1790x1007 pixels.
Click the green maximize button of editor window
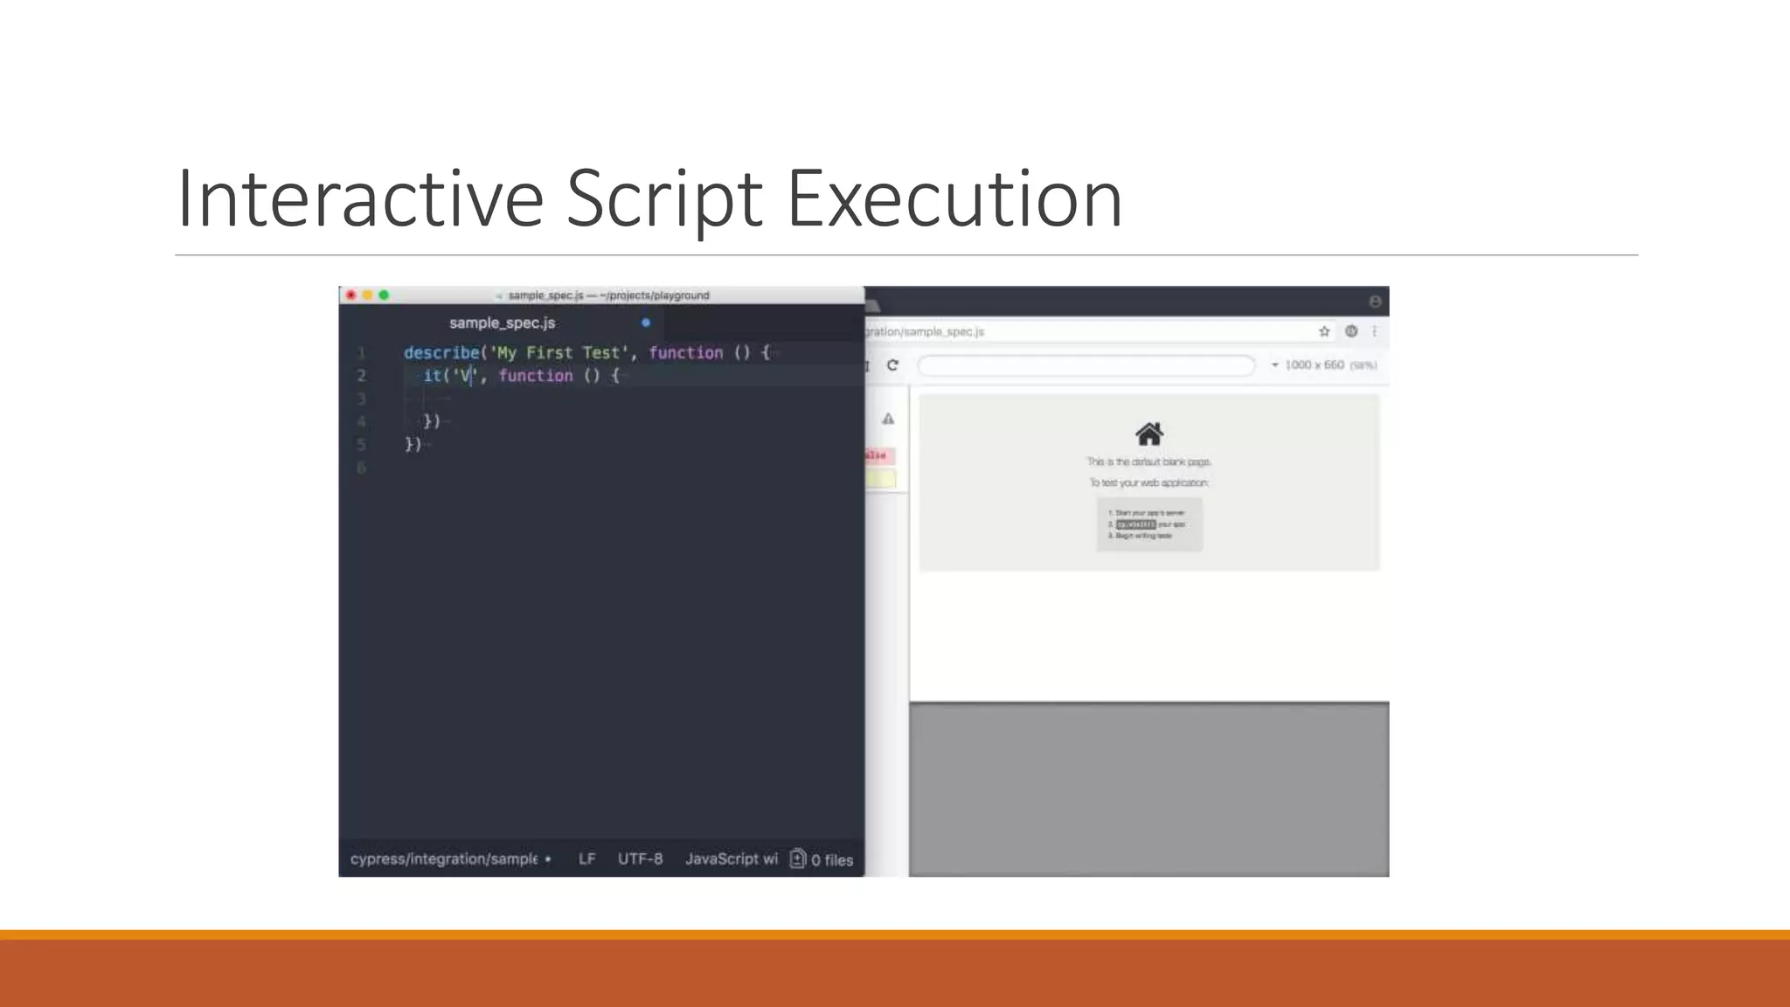[384, 295]
